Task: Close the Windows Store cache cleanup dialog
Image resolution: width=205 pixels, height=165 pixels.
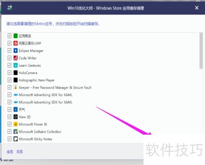Action: pos(197,8)
